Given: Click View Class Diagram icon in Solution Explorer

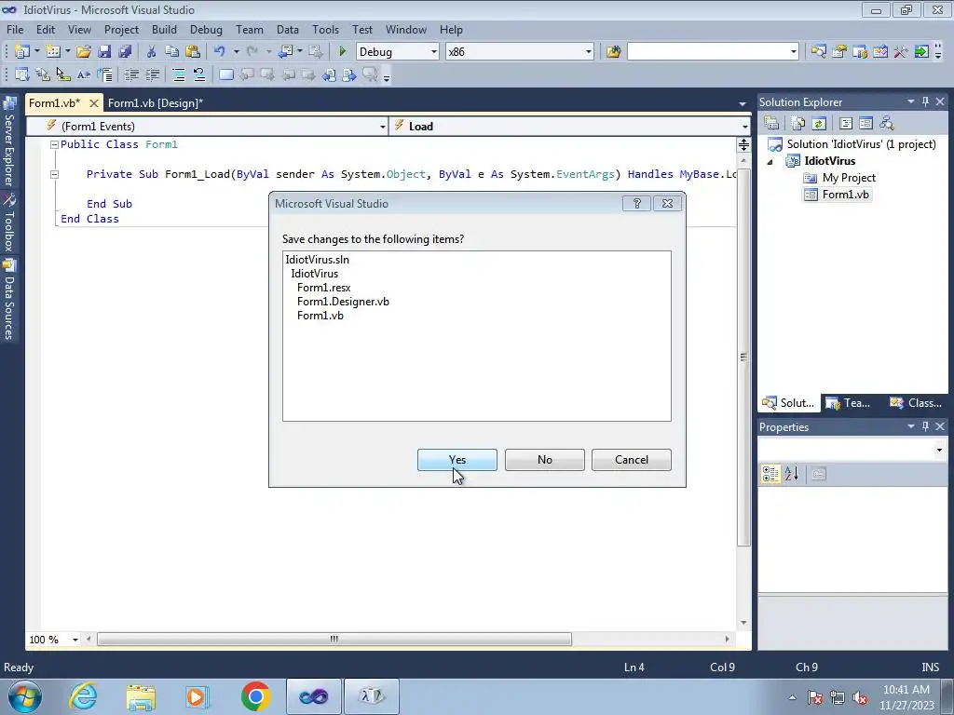Looking at the screenshot, I should (887, 124).
